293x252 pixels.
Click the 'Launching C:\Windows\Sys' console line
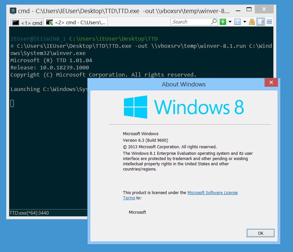pos(49,89)
